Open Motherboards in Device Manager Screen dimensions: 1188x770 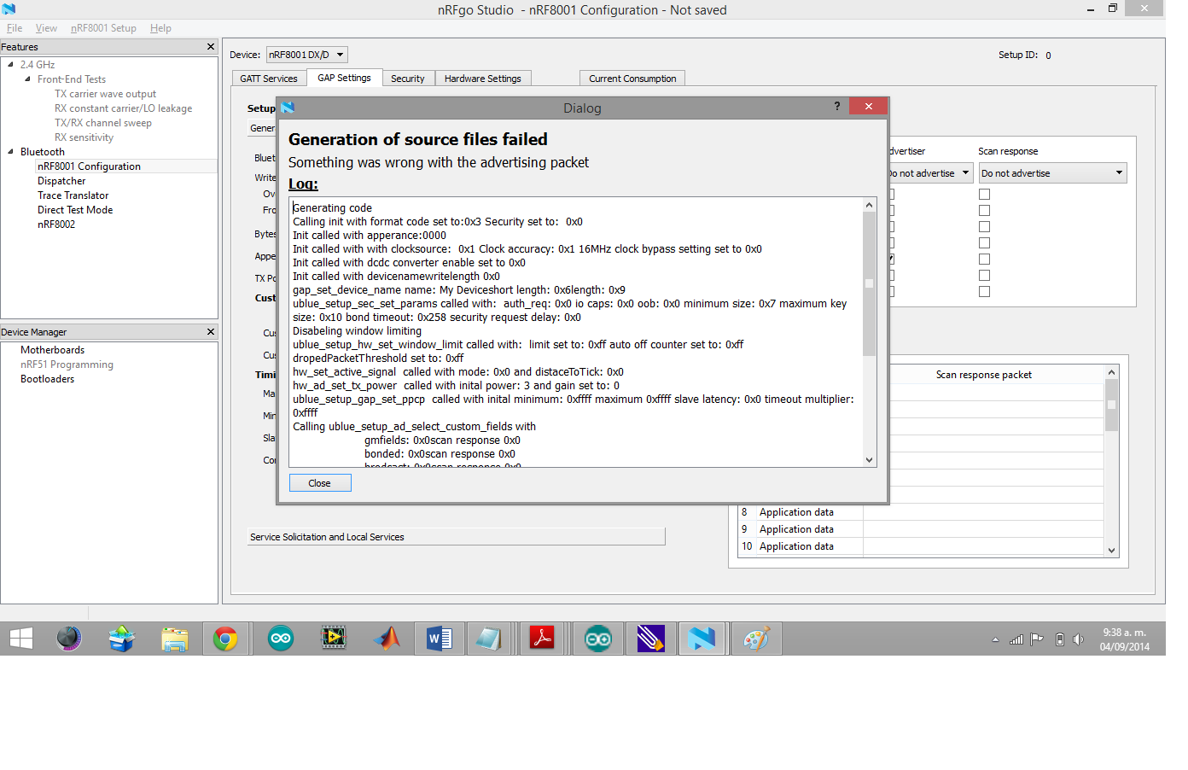tap(52, 350)
